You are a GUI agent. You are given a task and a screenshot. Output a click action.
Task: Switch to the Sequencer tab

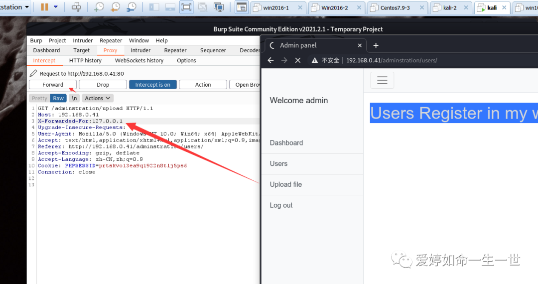click(x=213, y=50)
